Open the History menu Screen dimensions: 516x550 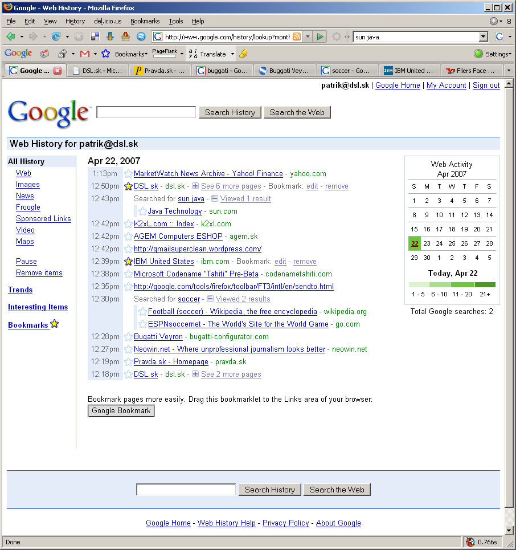75,21
